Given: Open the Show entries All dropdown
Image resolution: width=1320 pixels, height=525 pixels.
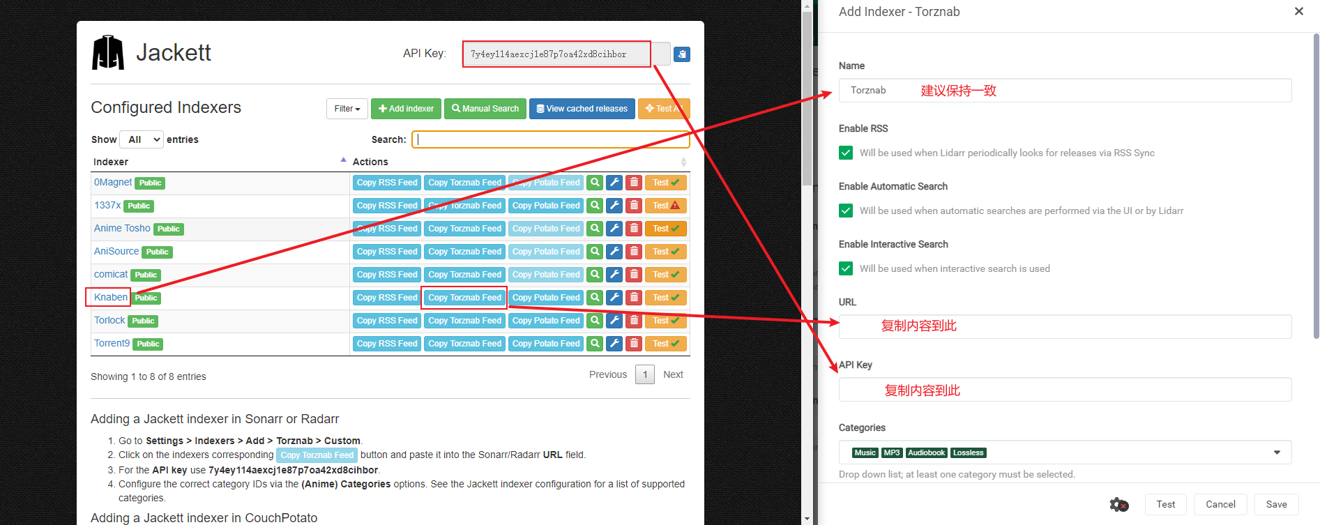Looking at the screenshot, I should (x=142, y=139).
